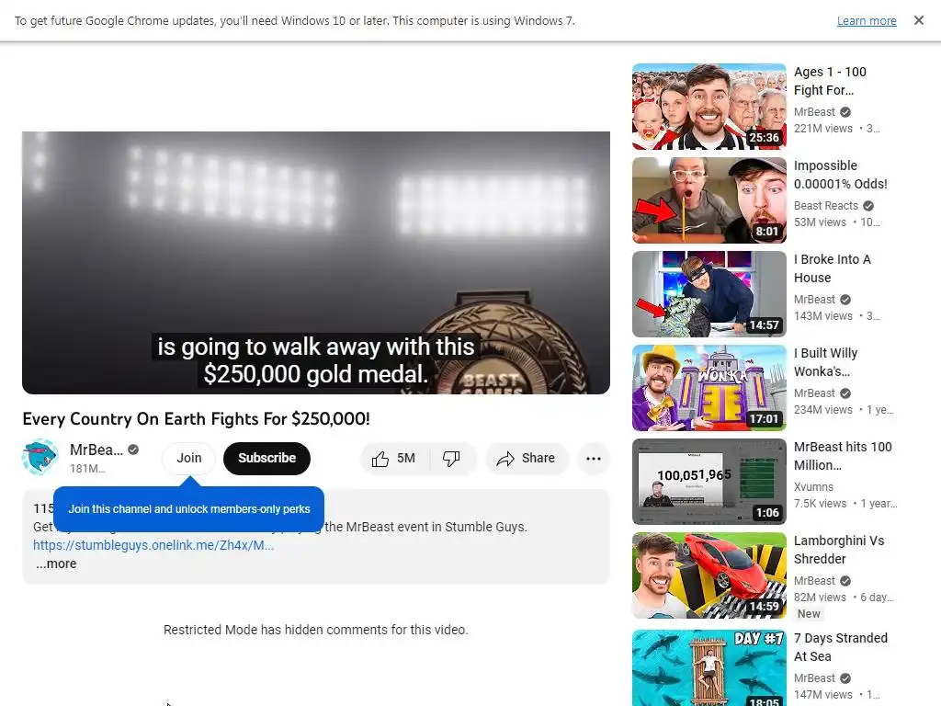Dismiss the Chrome update notification bar

918,20
